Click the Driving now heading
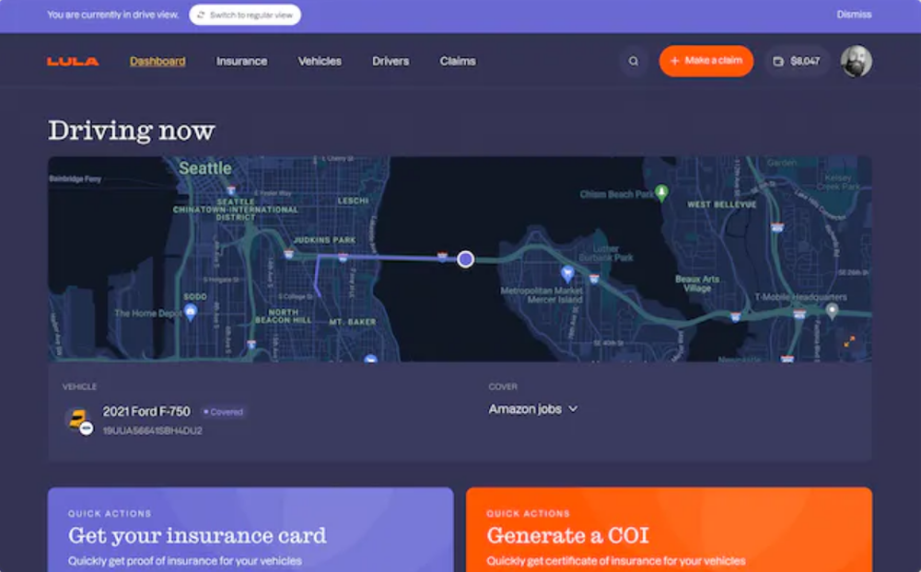The image size is (921, 572). coord(132,130)
